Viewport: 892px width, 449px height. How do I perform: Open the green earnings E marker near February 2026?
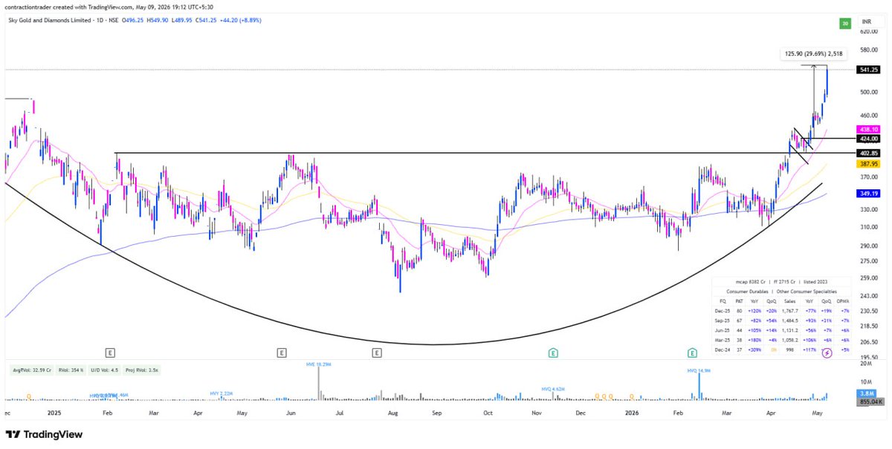[x=693, y=353]
